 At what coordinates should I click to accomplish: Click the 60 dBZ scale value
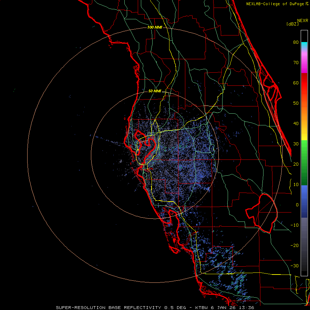pos(296,83)
